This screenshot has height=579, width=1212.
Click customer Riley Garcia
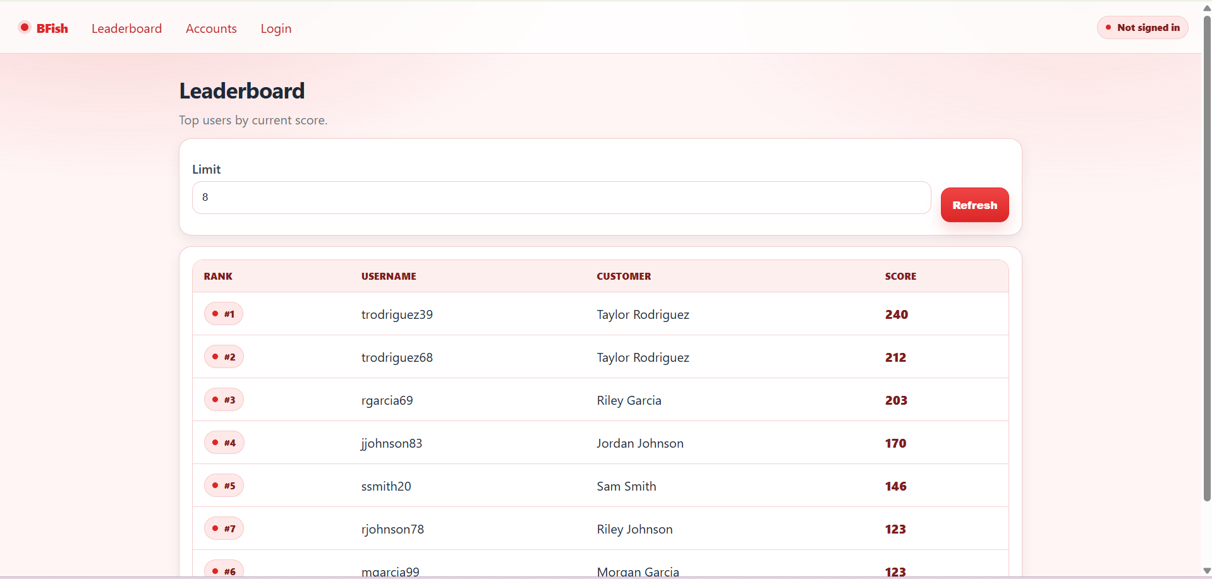click(629, 400)
